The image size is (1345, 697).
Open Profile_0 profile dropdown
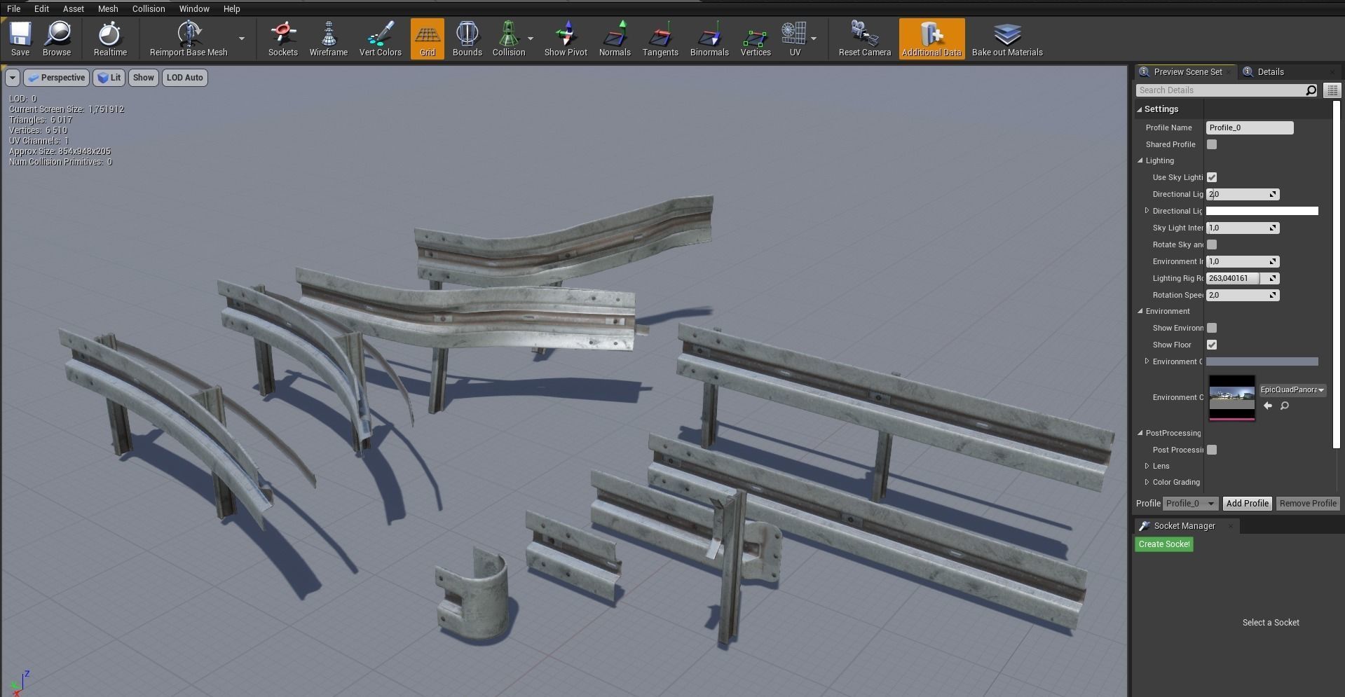coord(1190,504)
